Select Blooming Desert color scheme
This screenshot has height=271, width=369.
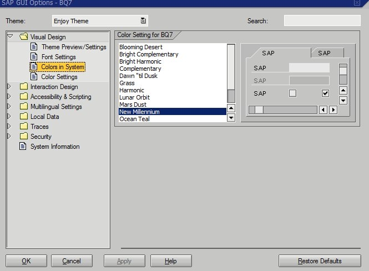point(173,47)
